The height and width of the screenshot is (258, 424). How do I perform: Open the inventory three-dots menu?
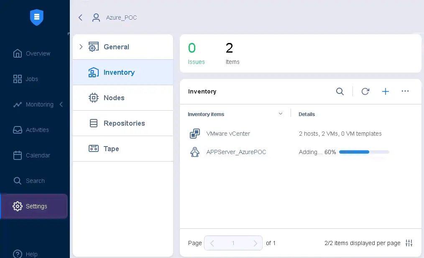click(405, 91)
